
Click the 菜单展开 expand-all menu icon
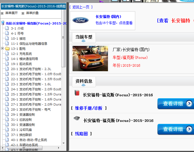(3, 13)
